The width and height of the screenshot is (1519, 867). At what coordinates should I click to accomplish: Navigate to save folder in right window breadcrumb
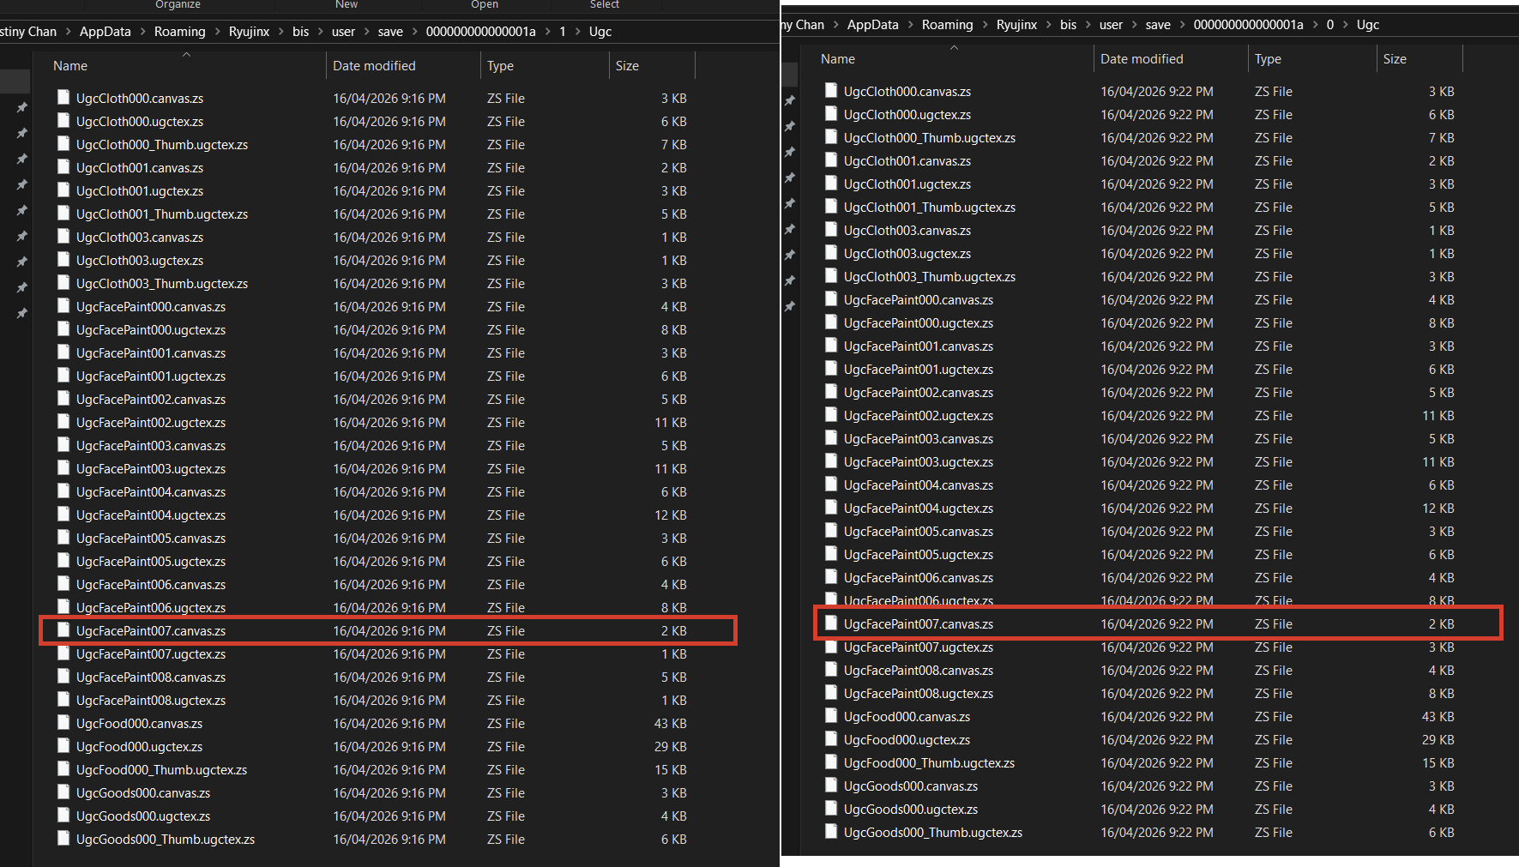[1158, 25]
